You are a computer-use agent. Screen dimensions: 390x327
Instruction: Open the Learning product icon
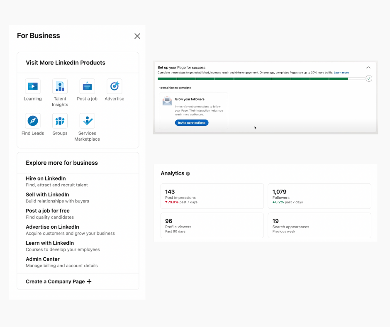click(33, 86)
